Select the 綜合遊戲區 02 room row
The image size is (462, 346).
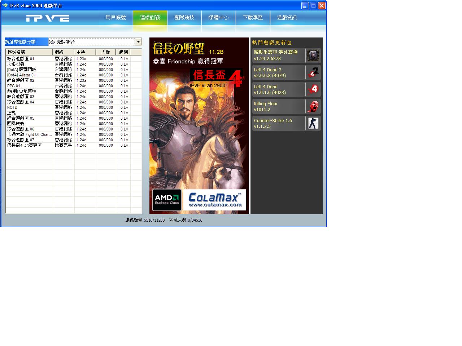pos(74,80)
